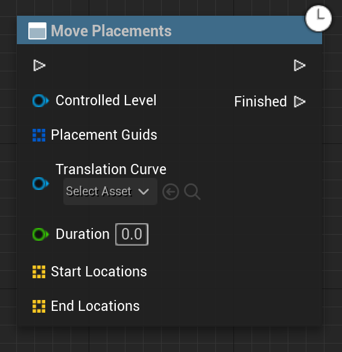This screenshot has width=342, height=352.
Task: Use selected asset arrow button
Action: pos(171,192)
